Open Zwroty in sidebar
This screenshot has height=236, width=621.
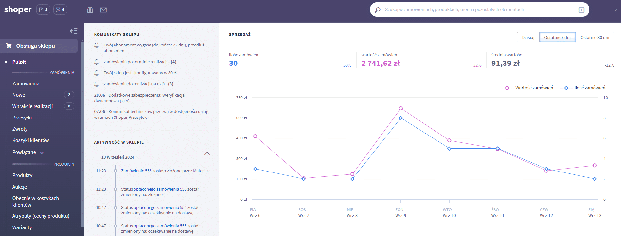click(20, 129)
